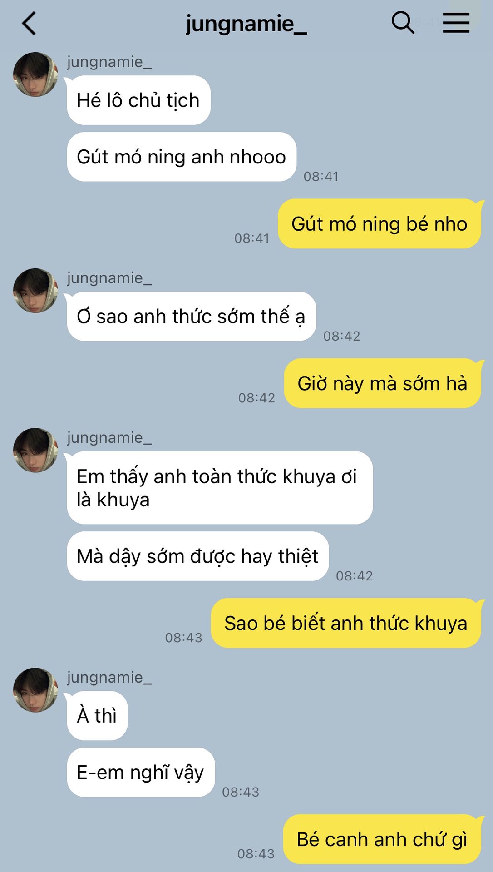493x872 pixels.
Task: Select the 'Gút mó ning anh nhooo' bubble
Action: 182,157
